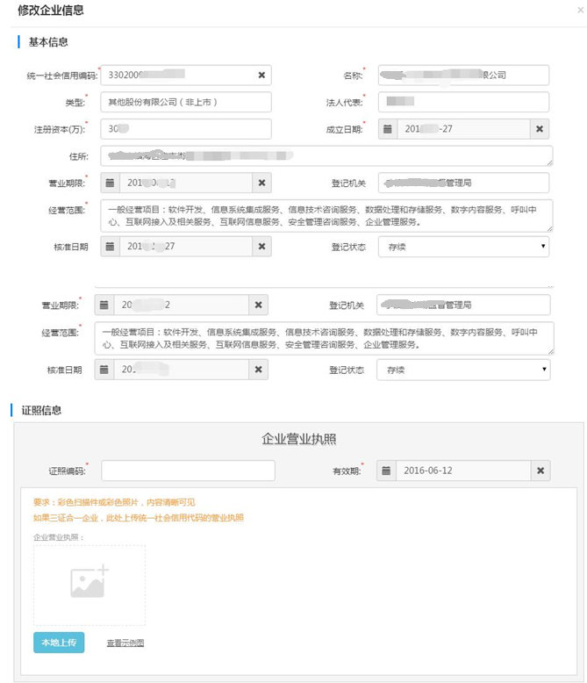Click the 法人代表 input field
This screenshot has height=683, width=587.
point(463,102)
